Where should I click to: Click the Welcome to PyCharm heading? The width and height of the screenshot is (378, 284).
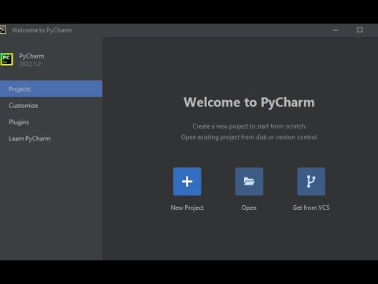coord(249,102)
